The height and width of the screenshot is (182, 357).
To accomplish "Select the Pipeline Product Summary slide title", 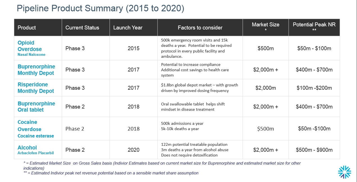I will (101, 8).
